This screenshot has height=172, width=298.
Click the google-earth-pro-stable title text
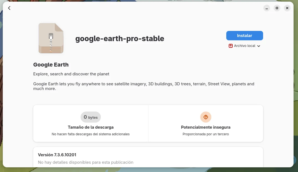click(120, 39)
